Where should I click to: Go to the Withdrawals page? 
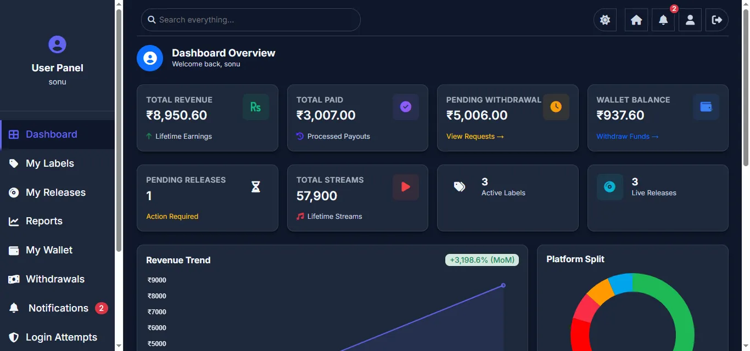click(57, 279)
